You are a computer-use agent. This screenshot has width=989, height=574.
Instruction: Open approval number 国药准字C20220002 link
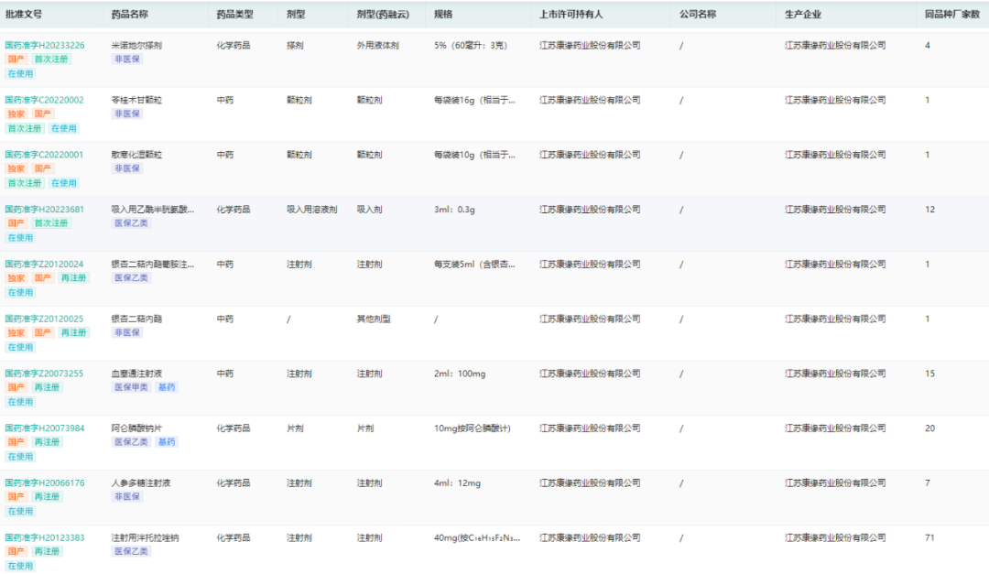coord(44,101)
